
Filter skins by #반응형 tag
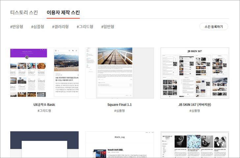point(17,27)
